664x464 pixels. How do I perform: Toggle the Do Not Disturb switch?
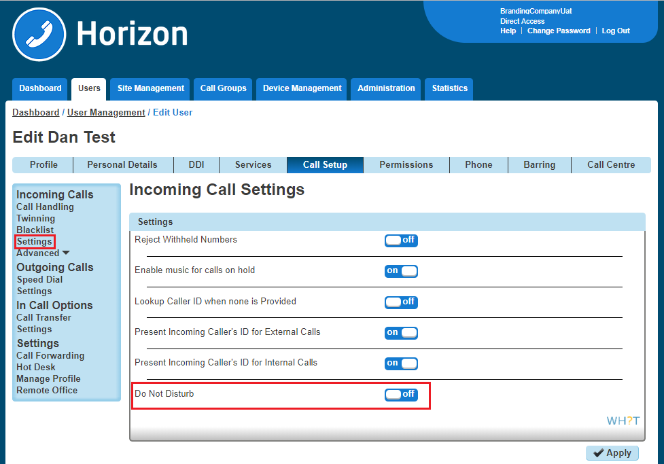(x=401, y=395)
